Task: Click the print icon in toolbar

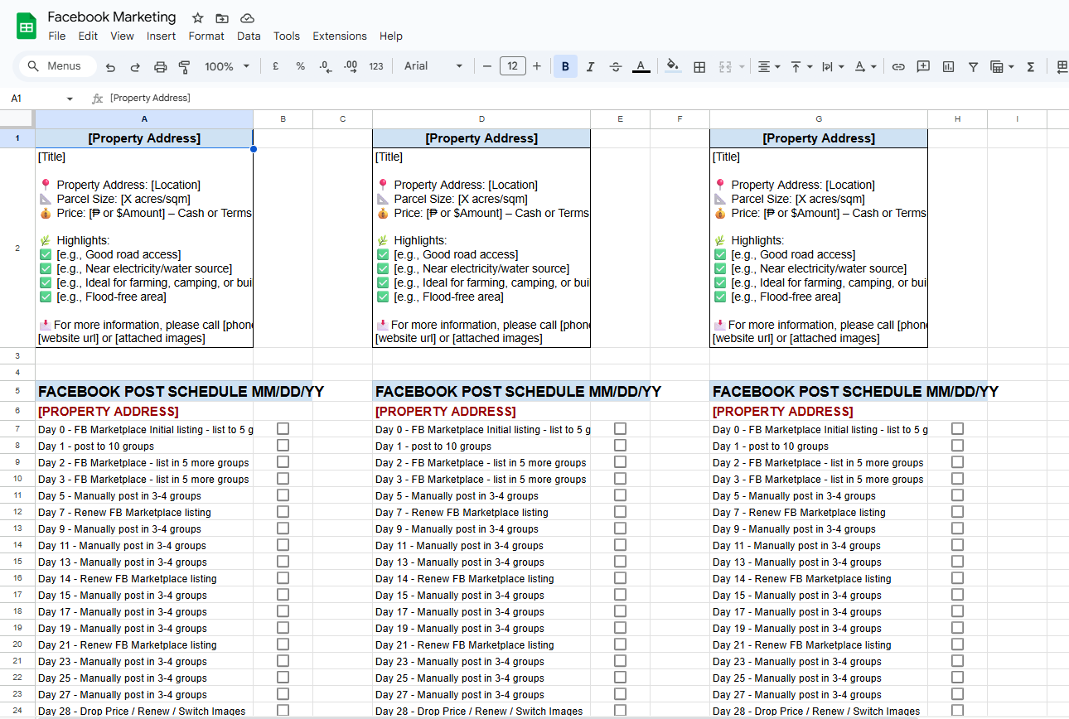Action: [161, 66]
